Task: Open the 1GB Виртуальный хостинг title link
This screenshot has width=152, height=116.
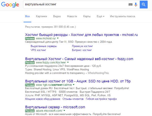Action: pyautogui.click(x=78, y=81)
